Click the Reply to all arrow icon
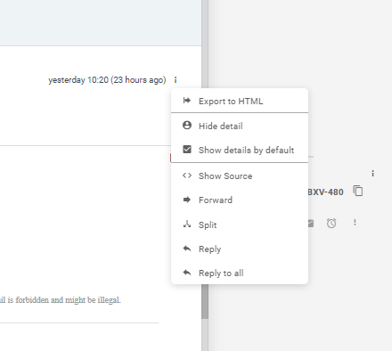 tap(187, 273)
